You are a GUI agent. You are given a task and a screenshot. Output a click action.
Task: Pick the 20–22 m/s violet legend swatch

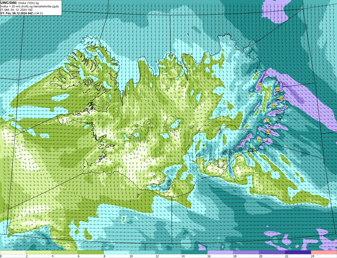coord(272,252)
